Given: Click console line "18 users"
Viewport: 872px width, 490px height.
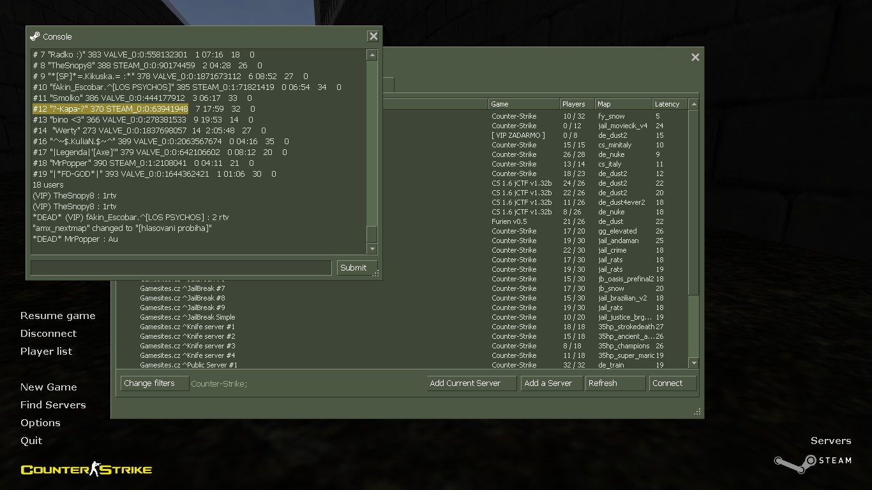Looking at the screenshot, I should [x=48, y=184].
